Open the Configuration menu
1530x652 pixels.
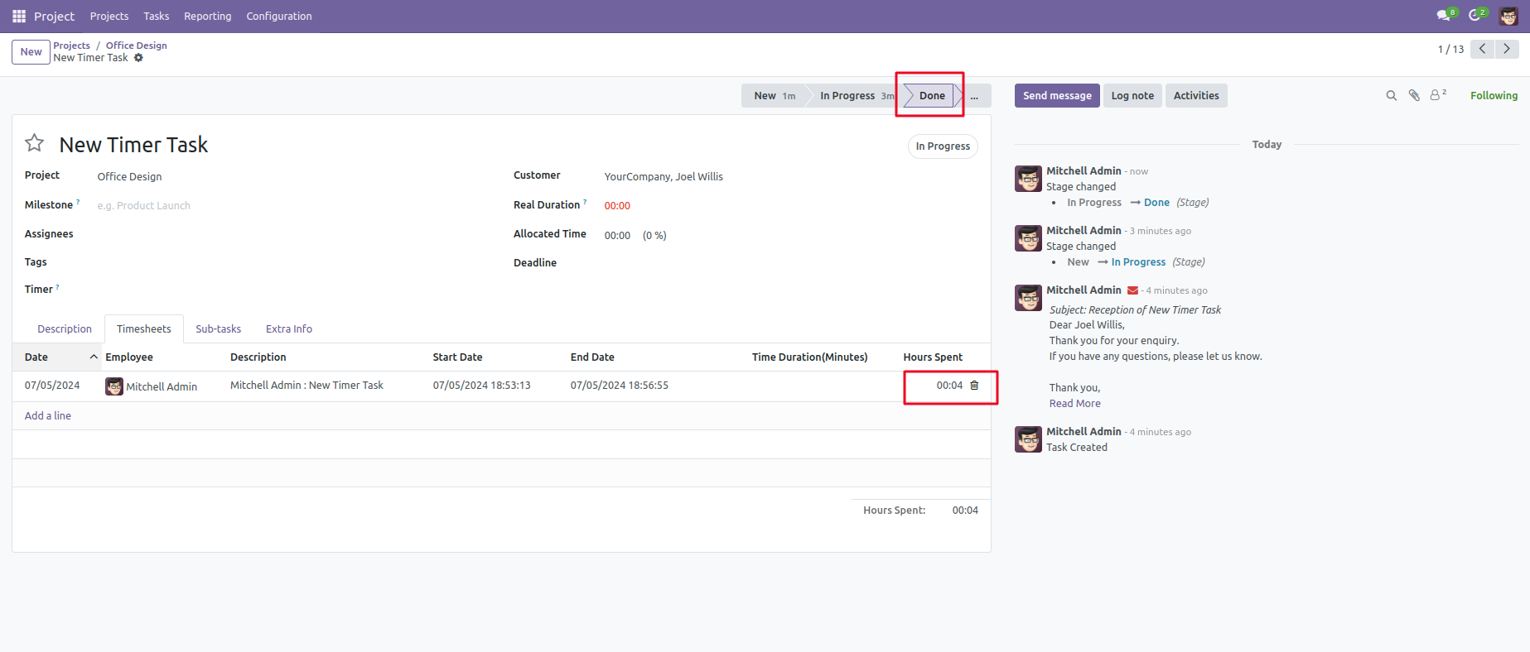[x=279, y=17]
